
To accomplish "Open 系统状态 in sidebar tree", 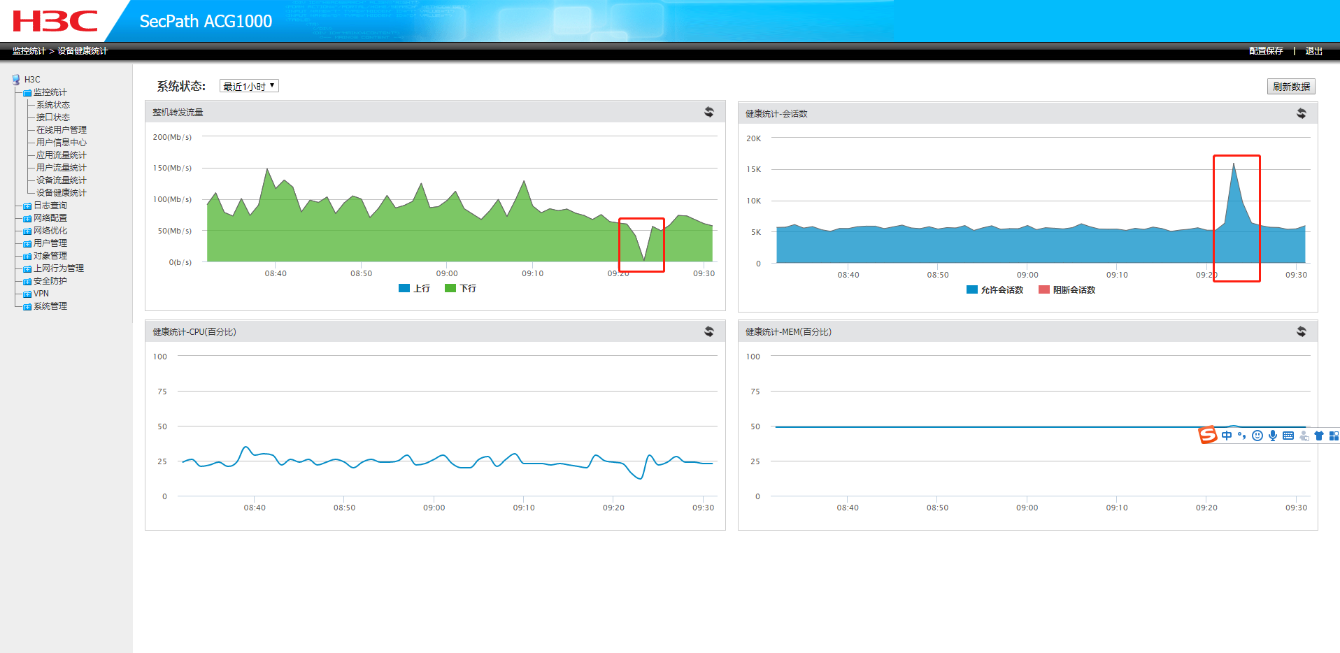I will point(53,105).
